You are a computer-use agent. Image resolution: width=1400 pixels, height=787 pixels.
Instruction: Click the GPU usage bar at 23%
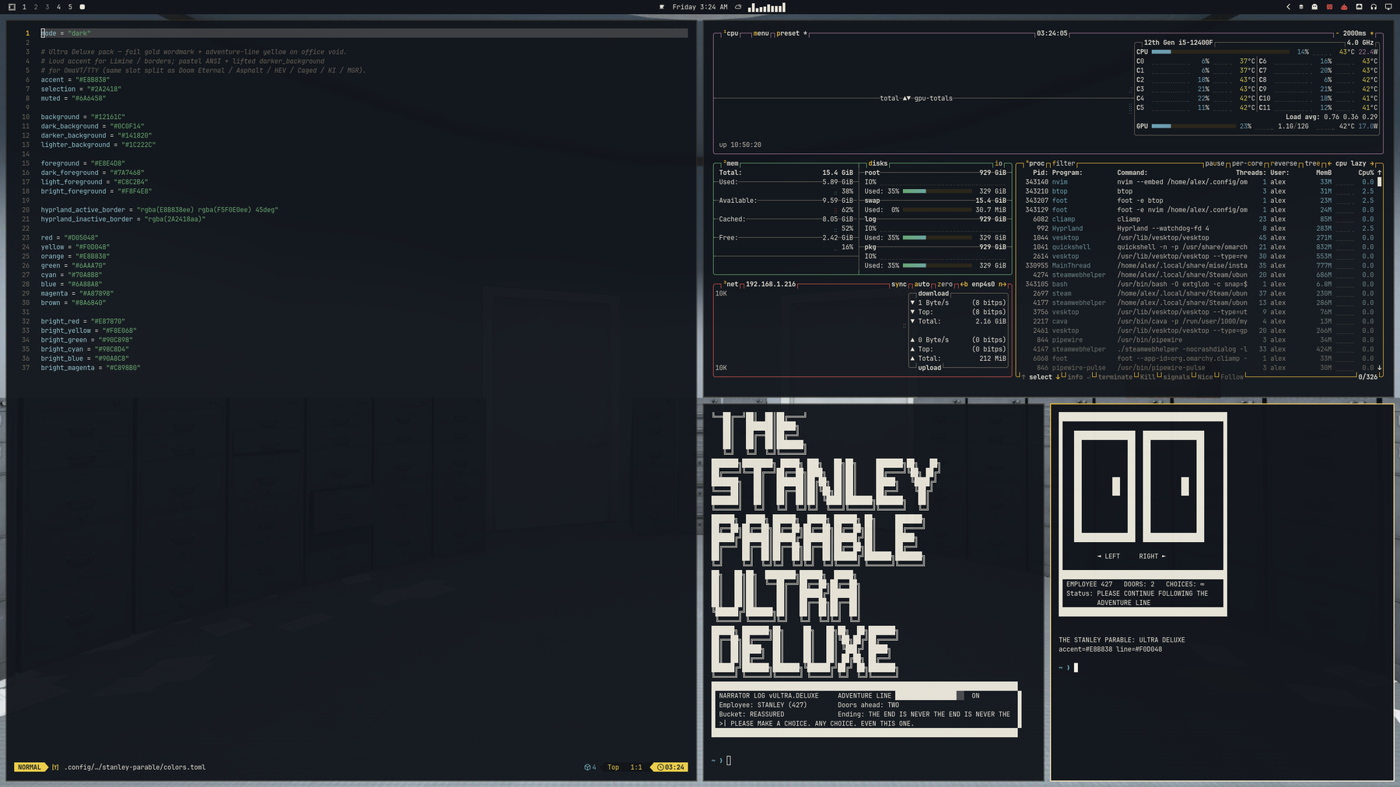tap(1194, 126)
